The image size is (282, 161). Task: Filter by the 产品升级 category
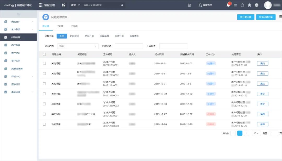click(89, 36)
